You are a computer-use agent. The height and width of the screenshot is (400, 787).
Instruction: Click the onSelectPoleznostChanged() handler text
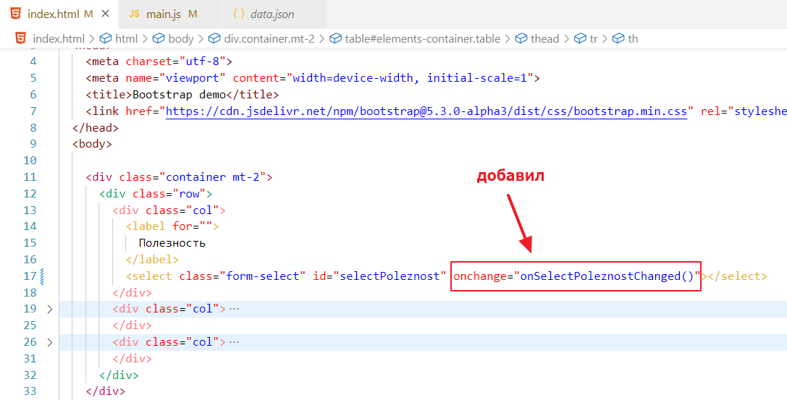(607, 276)
